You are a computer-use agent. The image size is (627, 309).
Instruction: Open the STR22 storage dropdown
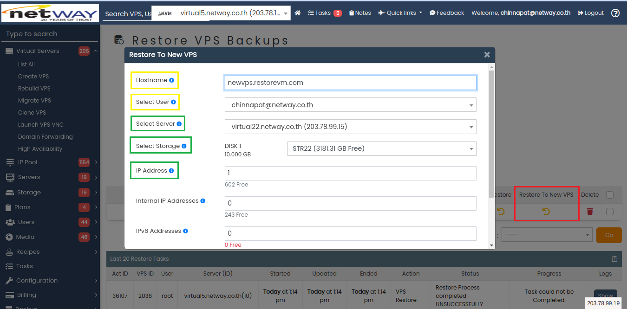[x=381, y=148]
